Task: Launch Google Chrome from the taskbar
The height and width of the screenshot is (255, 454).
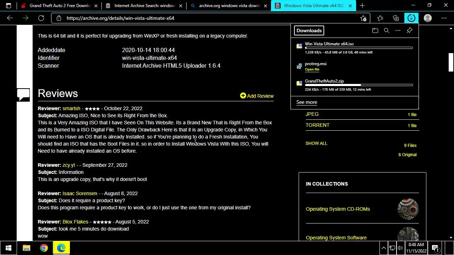Action: (x=44, y=248)
